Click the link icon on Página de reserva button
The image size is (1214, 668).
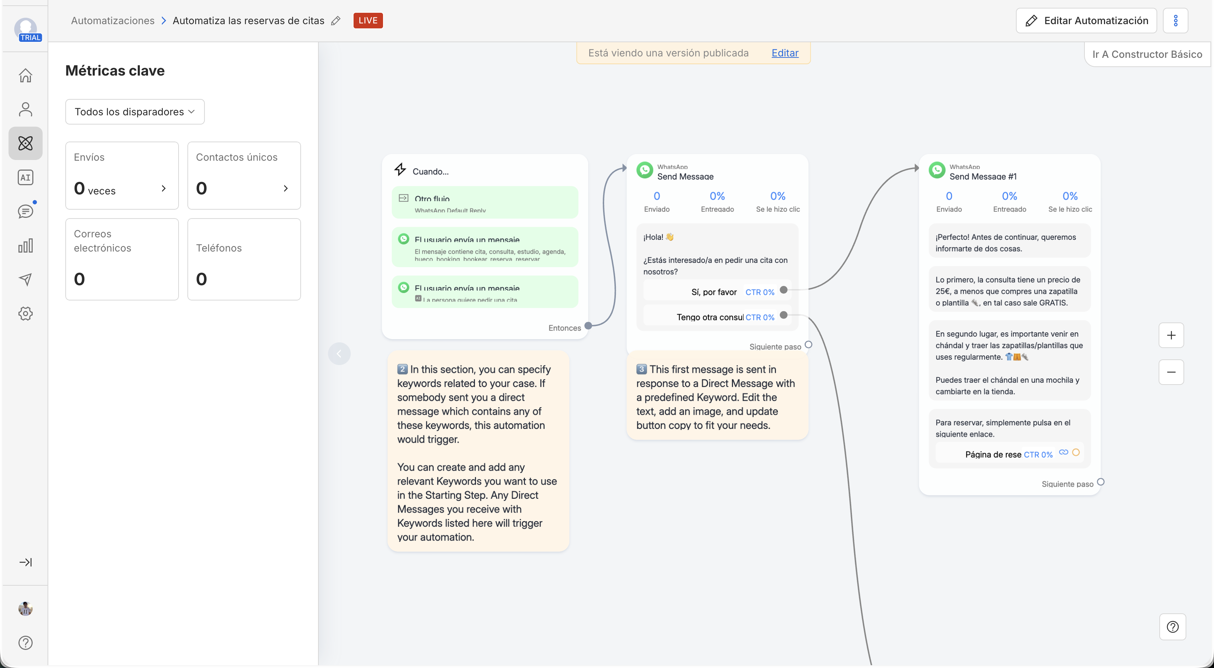click(1063, 452)
